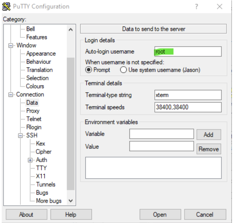
Task: Click the About button
Action: click(x=26, y=214)
